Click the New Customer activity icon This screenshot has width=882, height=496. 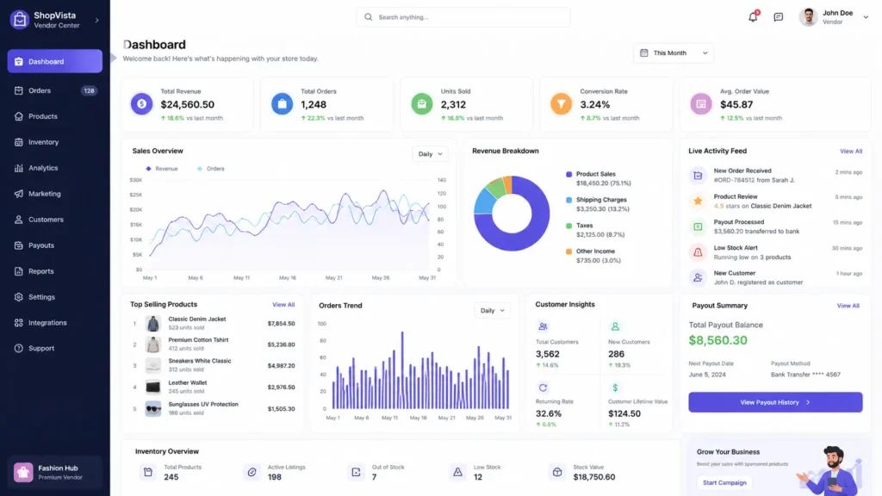point(698,278)
